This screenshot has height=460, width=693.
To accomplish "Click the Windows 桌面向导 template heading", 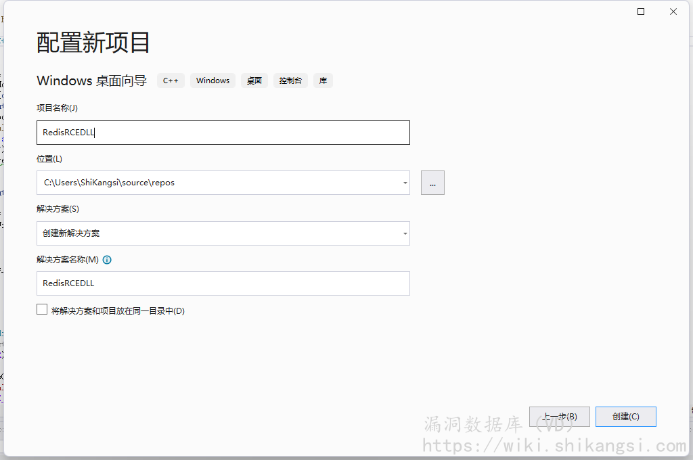I will (91, 80).
